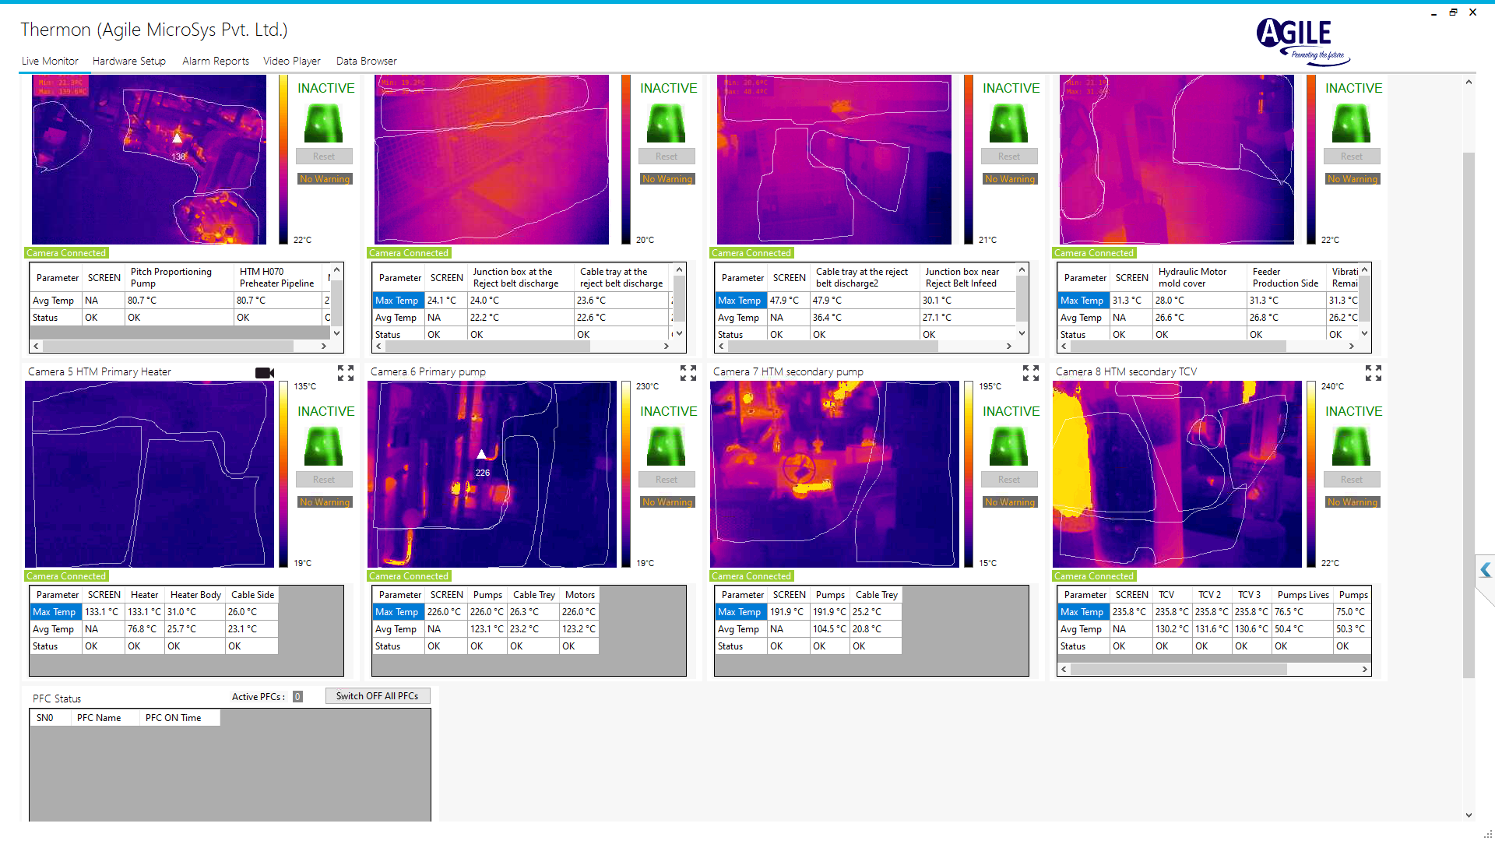Click the No Warning indicator for Camera 8
The height and width of the screenshot is (841, 1495).
[1353, 501]
